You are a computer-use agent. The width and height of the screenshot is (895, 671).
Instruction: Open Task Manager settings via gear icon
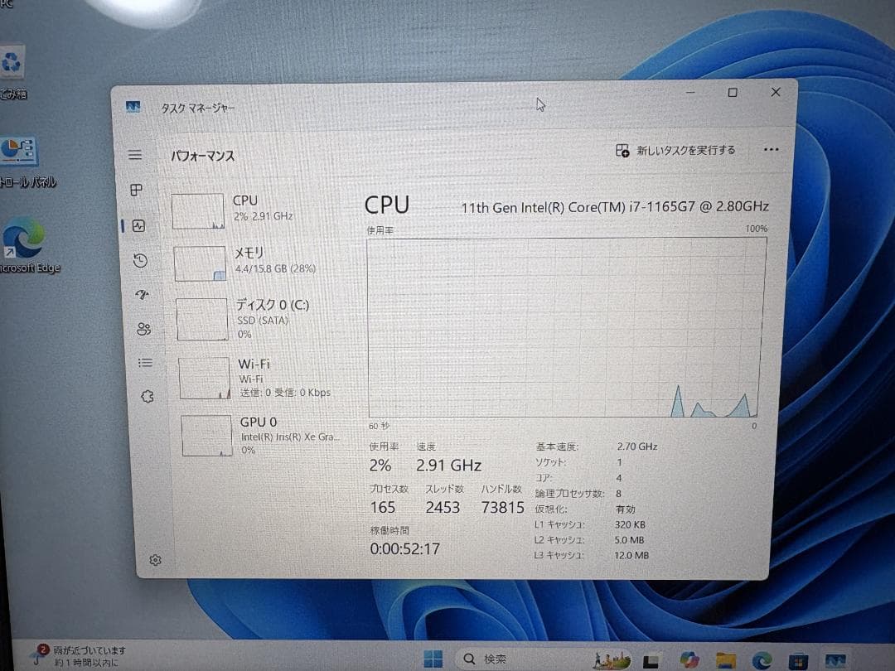point(154,559)
